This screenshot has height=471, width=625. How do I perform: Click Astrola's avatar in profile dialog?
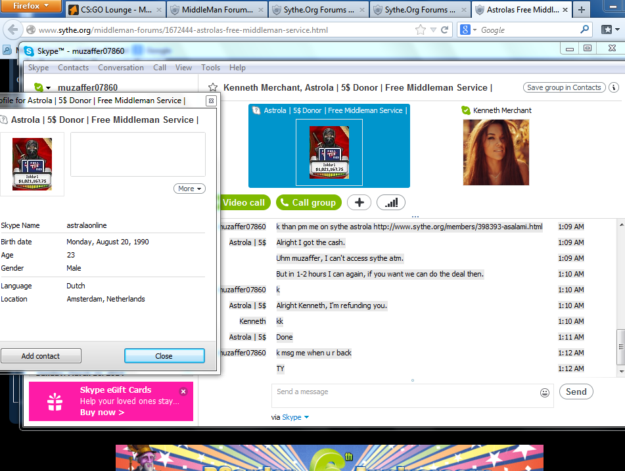click(x=32, y=164)
